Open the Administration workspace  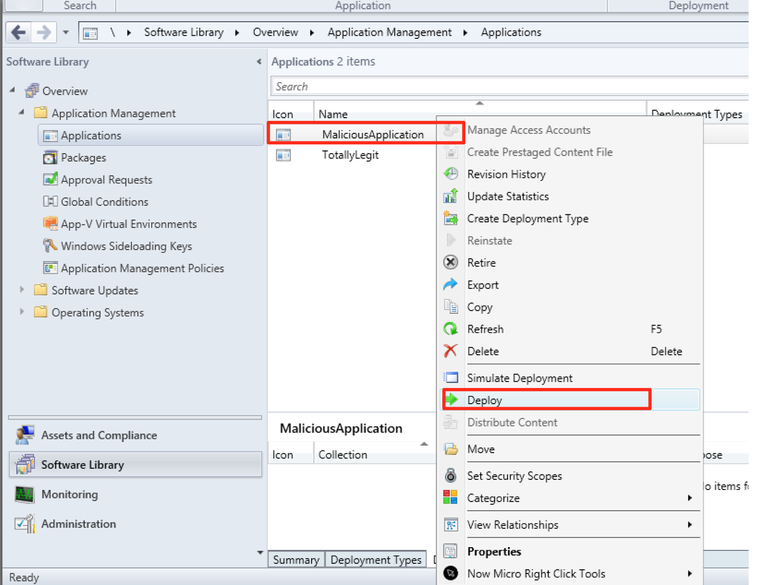[x=78, y=524]
